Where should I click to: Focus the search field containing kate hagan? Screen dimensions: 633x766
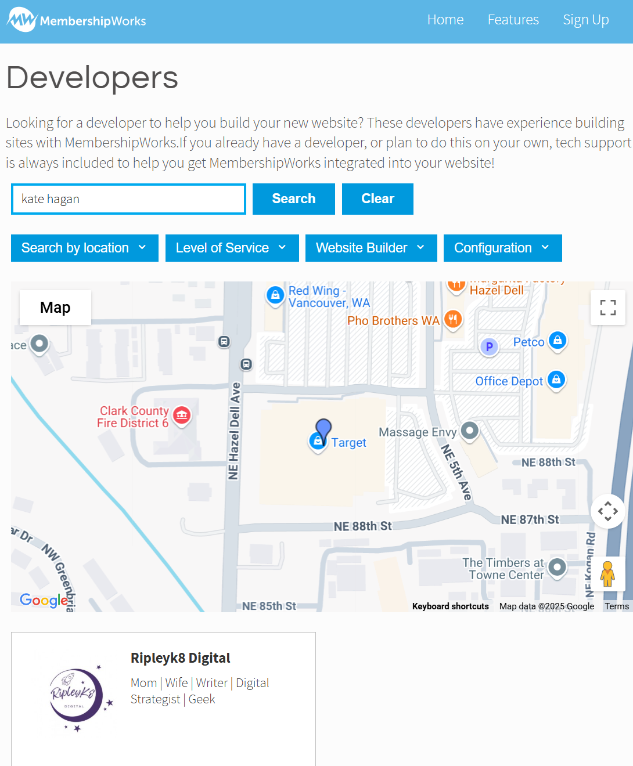point(129,199)
